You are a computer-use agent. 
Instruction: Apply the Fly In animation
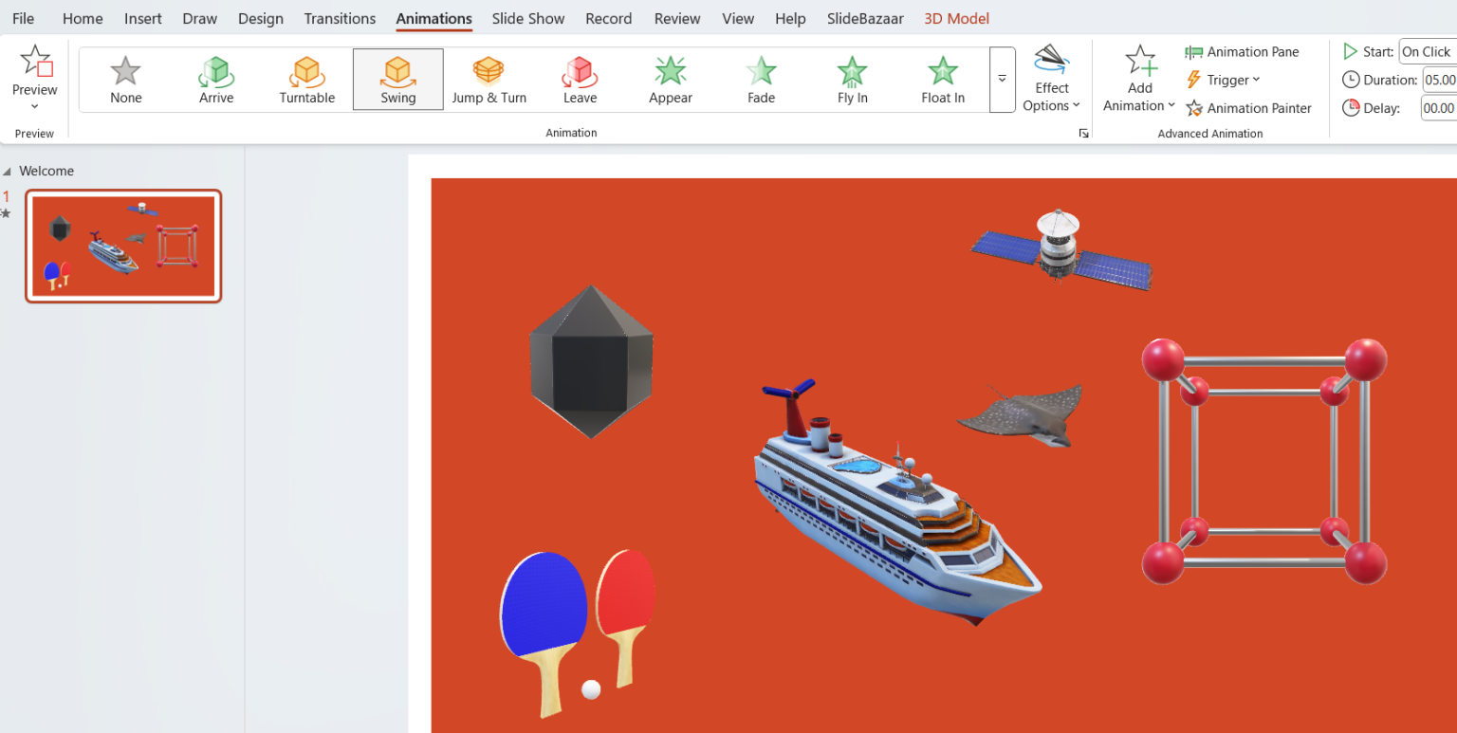(x=851, y=79)
